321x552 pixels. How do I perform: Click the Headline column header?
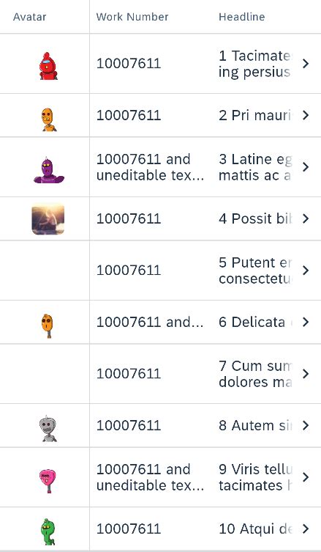(241, 17)
